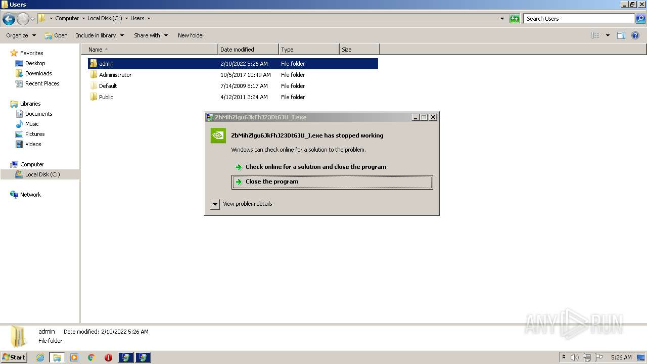Click the volume speaker tray icon

575,357
